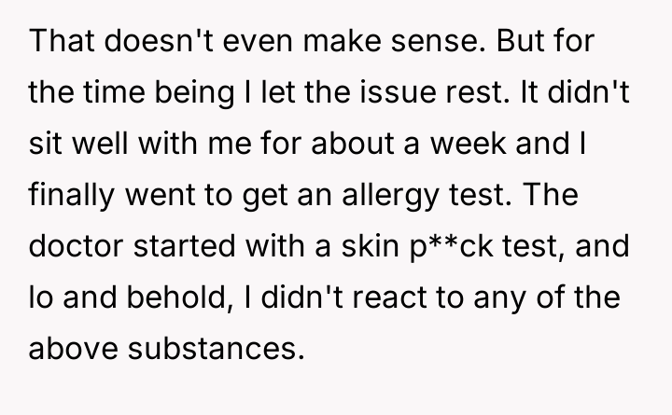Click the word "substances"

click(220, 349)
